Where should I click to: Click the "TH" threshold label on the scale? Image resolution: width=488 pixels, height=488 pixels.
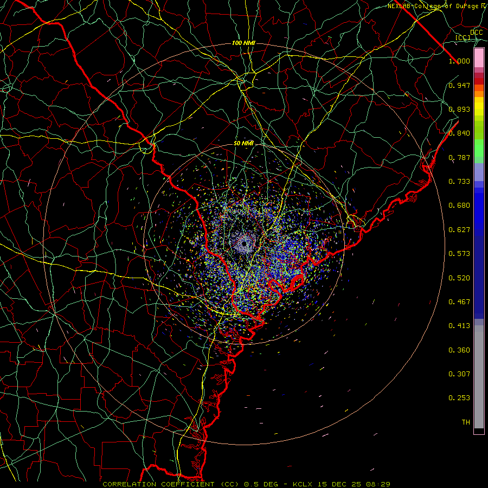[466, 422]
